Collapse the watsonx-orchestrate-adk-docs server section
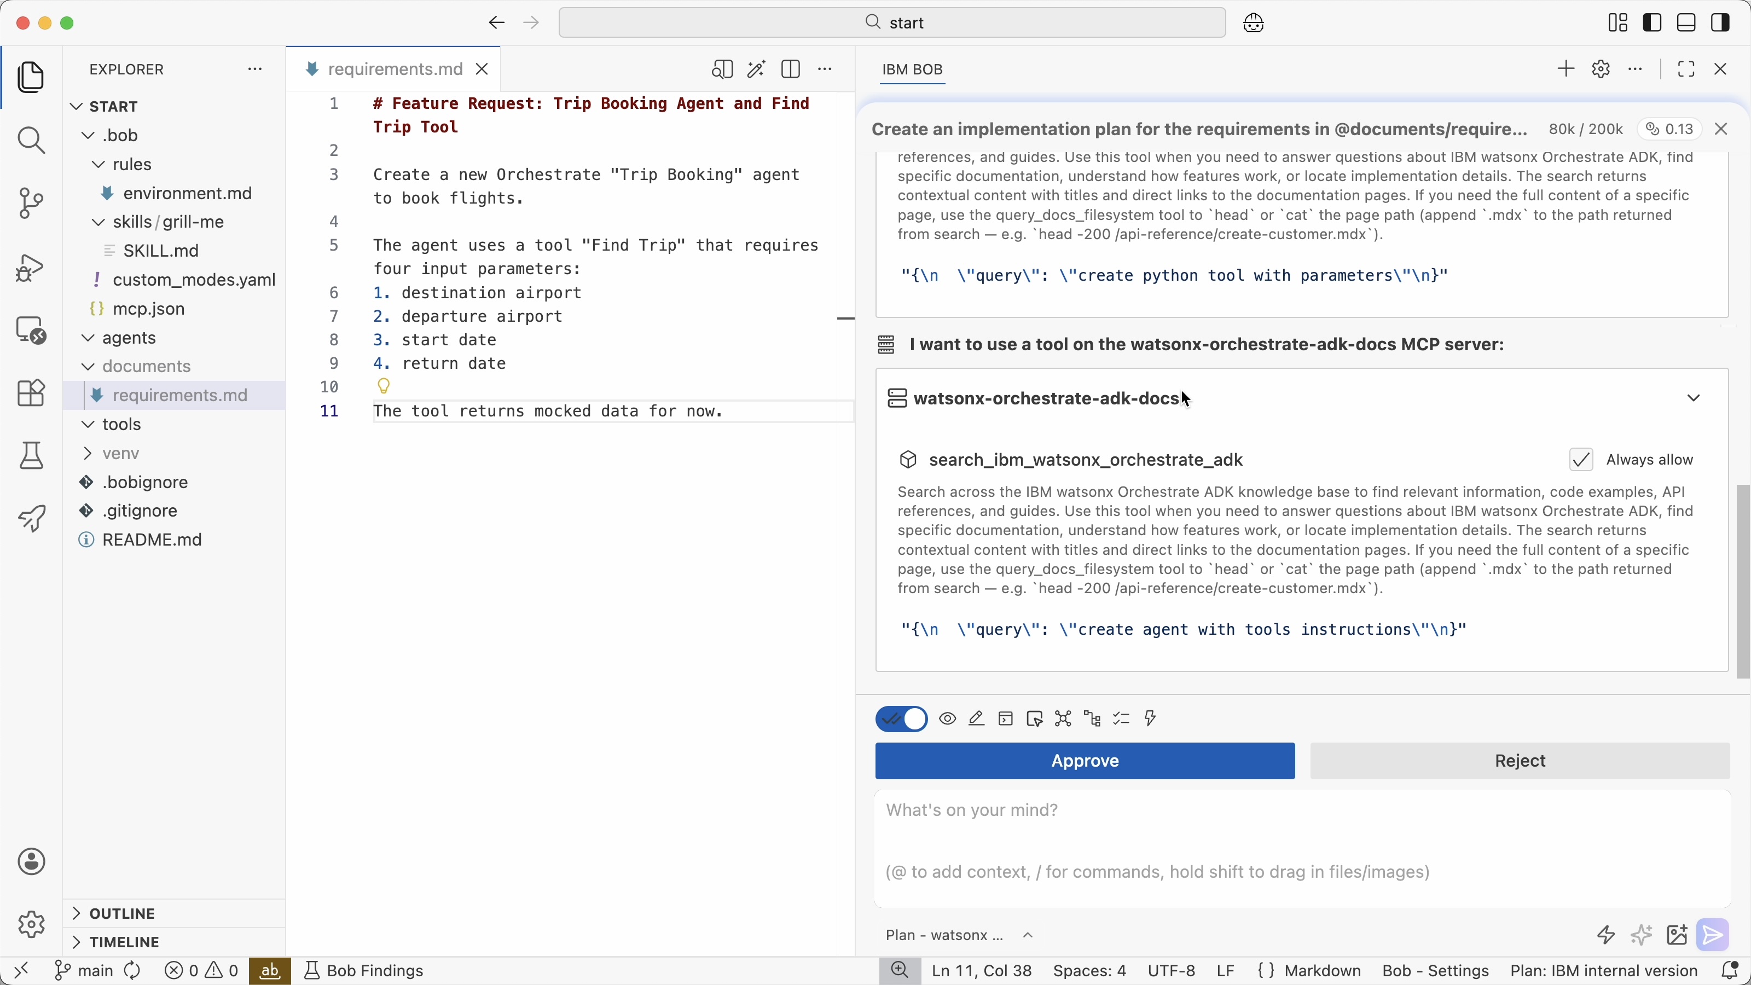The image size is (1751, 985). click(1693, 398)
